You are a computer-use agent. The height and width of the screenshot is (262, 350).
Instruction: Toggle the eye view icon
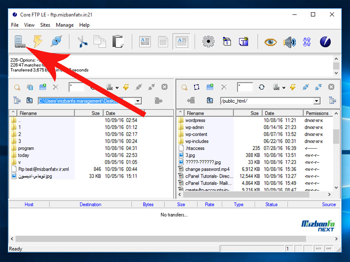[x=270, y=42]
